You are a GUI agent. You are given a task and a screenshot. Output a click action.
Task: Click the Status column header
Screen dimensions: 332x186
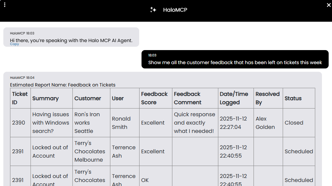pyautogui.click(x=293, y=98)
